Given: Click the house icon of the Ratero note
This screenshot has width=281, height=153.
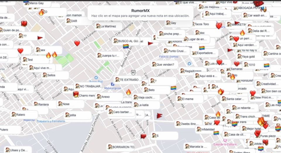Looking at the screenshot, I should [x=14, y=114].
